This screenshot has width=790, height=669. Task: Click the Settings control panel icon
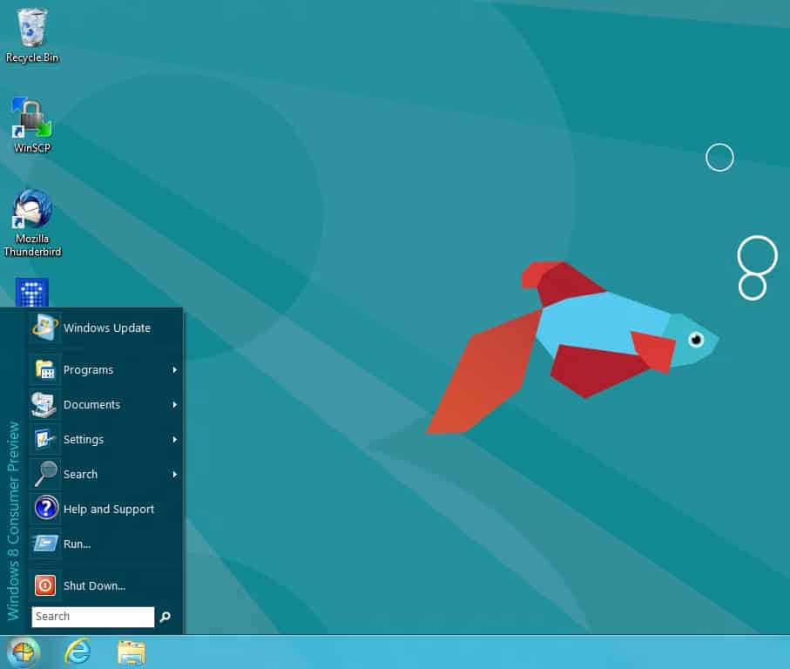coord(44,440)
